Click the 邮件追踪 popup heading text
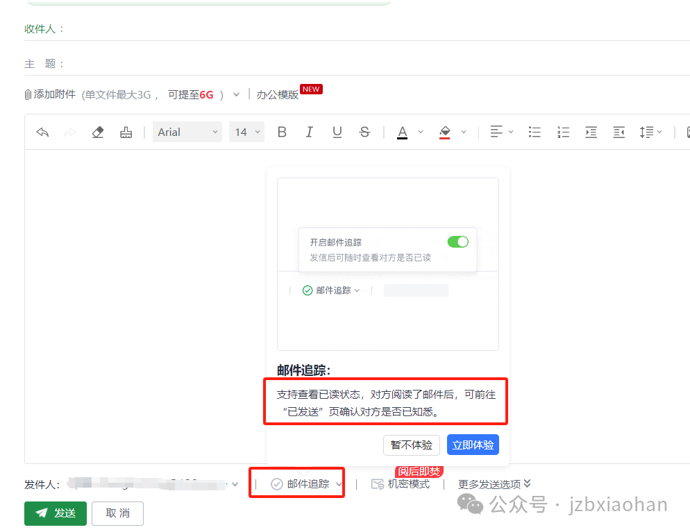Viewport: 690px width, 532px height. point(303,370)
